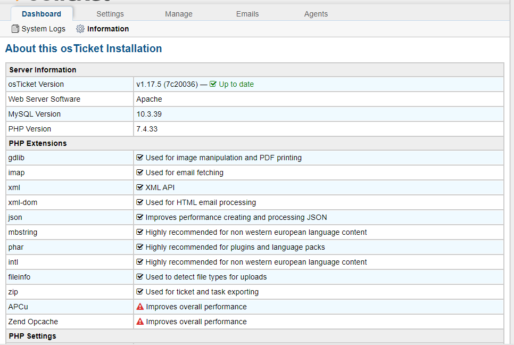Screen dimensions: 514x345
Task: Open the Dashboard tab
Action: (x=42, y=14)
